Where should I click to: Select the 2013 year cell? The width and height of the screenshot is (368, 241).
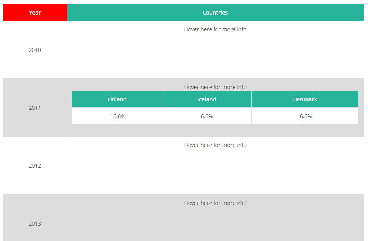point(35,224)
